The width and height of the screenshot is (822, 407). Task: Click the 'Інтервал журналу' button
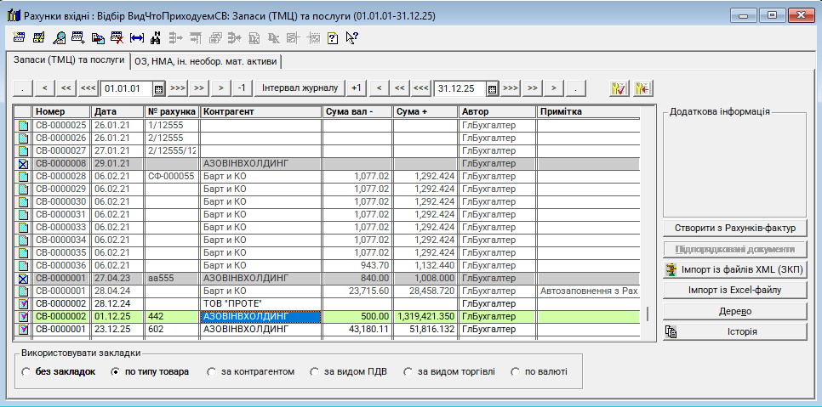click(299, 88)
